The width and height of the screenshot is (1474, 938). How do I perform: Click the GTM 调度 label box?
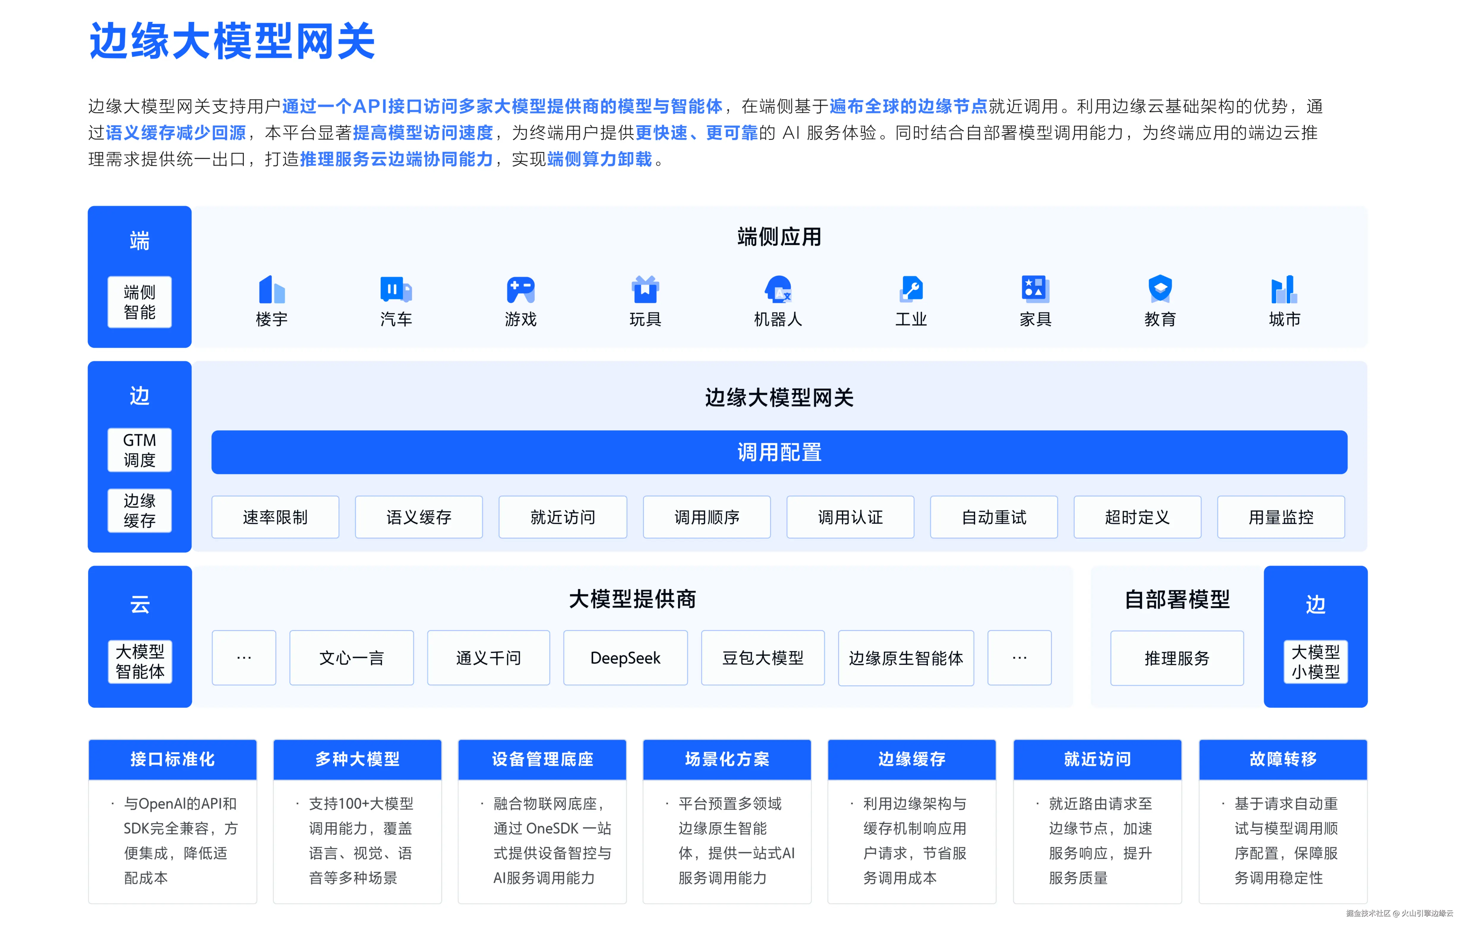pyautogui.click(x=140, y=450)
